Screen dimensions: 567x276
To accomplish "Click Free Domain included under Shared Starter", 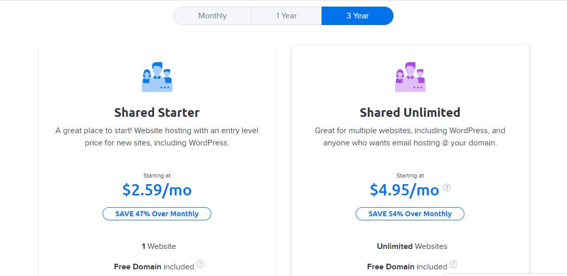I will (x=154, y=267).
